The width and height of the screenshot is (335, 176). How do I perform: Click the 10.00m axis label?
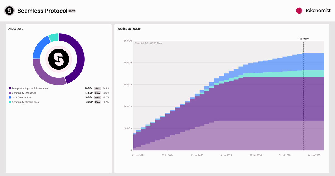[128, 129]
